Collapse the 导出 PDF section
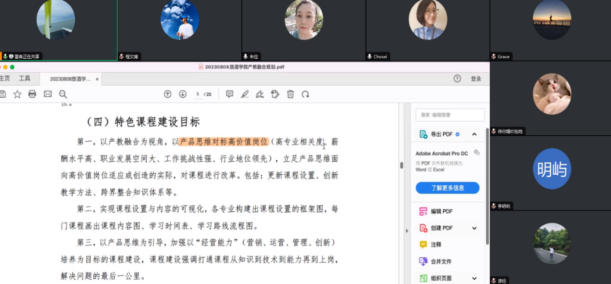Viewport: 611px width, 284px height. click(475, 134)
